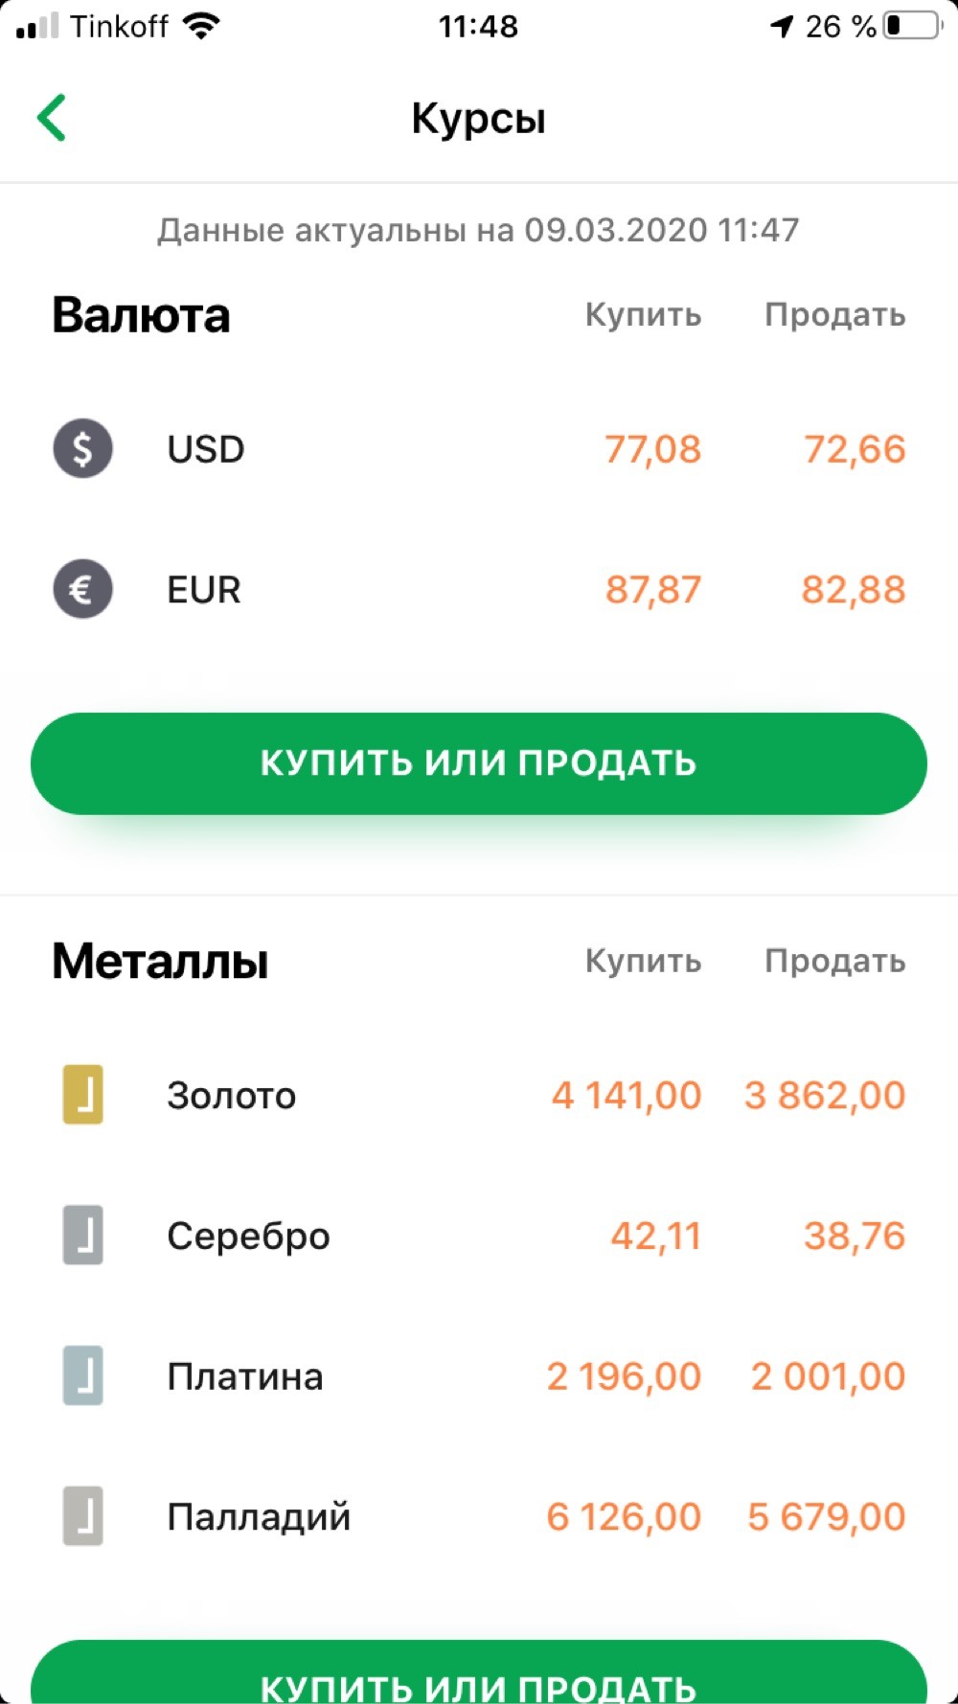
Task: Tap EUR sell rate 82,88
Action: tap(853, 590)
